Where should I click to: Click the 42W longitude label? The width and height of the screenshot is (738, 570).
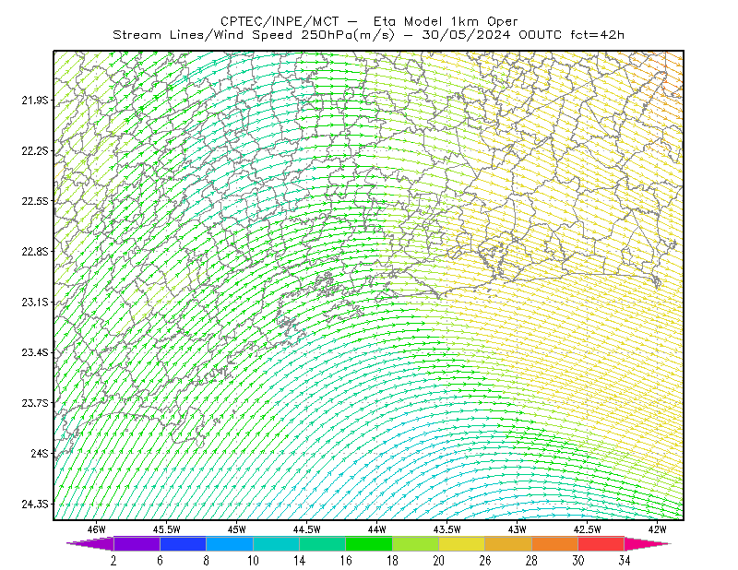(x=657, y=529)
